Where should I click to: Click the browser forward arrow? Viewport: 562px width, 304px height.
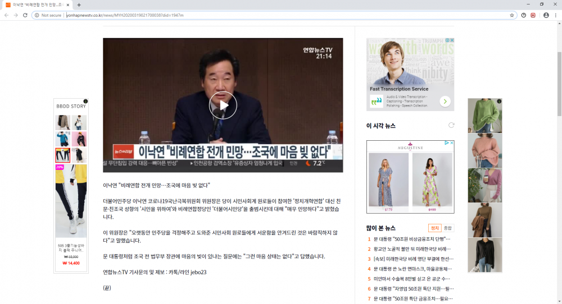[x=16, y=15]
